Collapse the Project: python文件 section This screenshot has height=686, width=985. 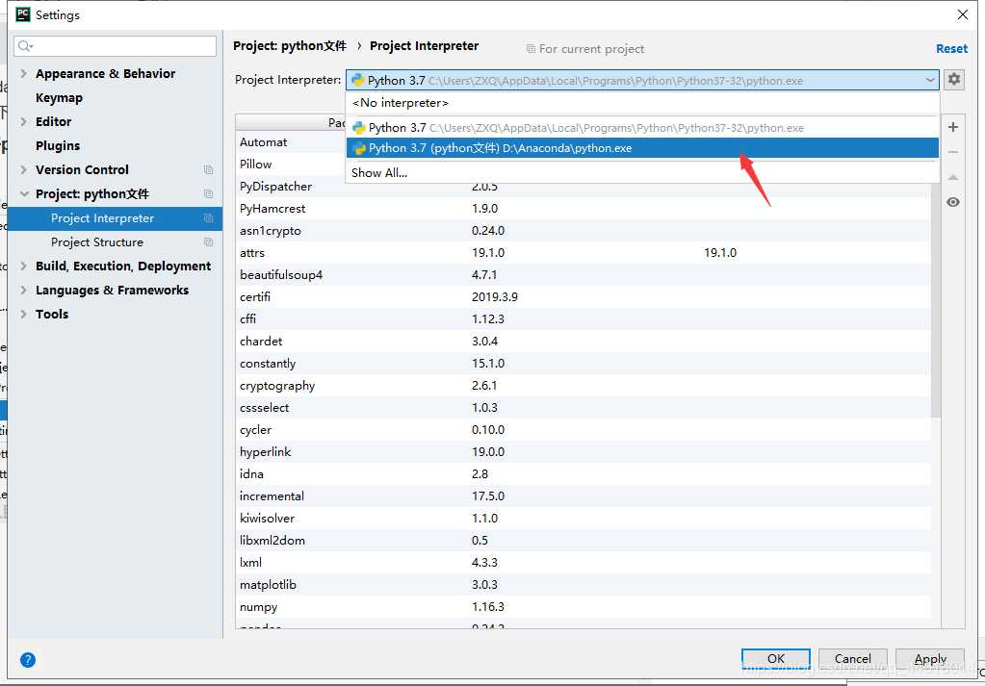24,194
